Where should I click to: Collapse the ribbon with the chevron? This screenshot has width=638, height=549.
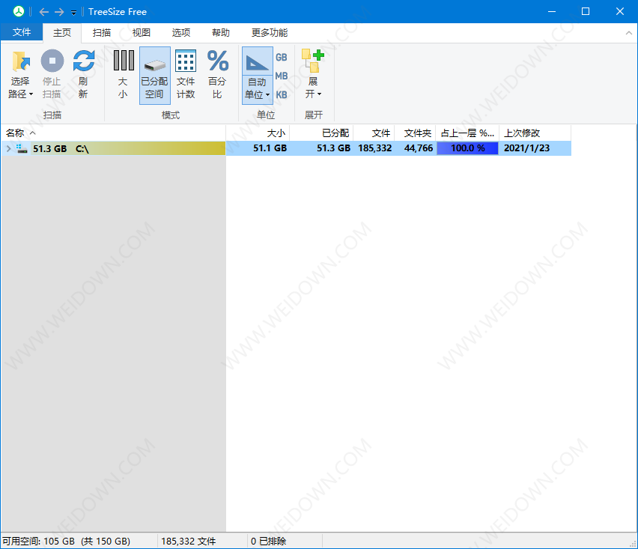click(x=629, y=33)
